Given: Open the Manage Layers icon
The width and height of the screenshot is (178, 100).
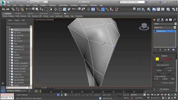Looking at the screenshot, I should coord(149,9).
